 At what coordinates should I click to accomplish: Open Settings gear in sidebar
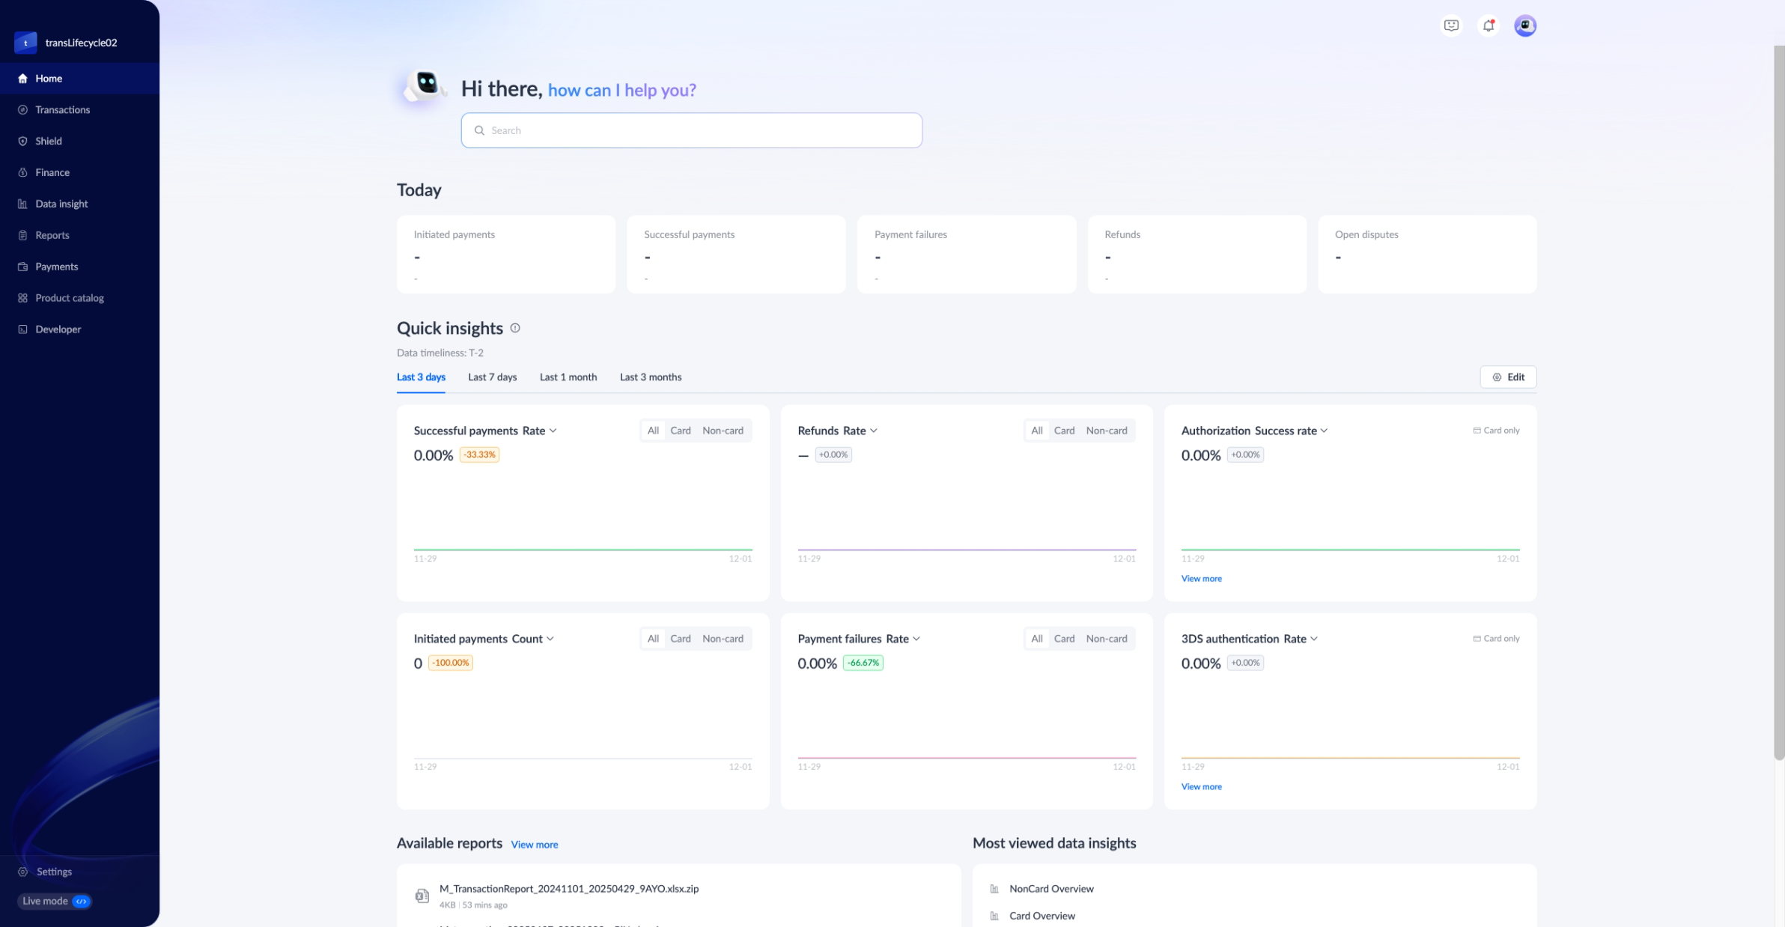point(22,872)
